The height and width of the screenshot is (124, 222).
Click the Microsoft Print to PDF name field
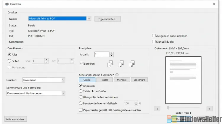pos(57,19)
